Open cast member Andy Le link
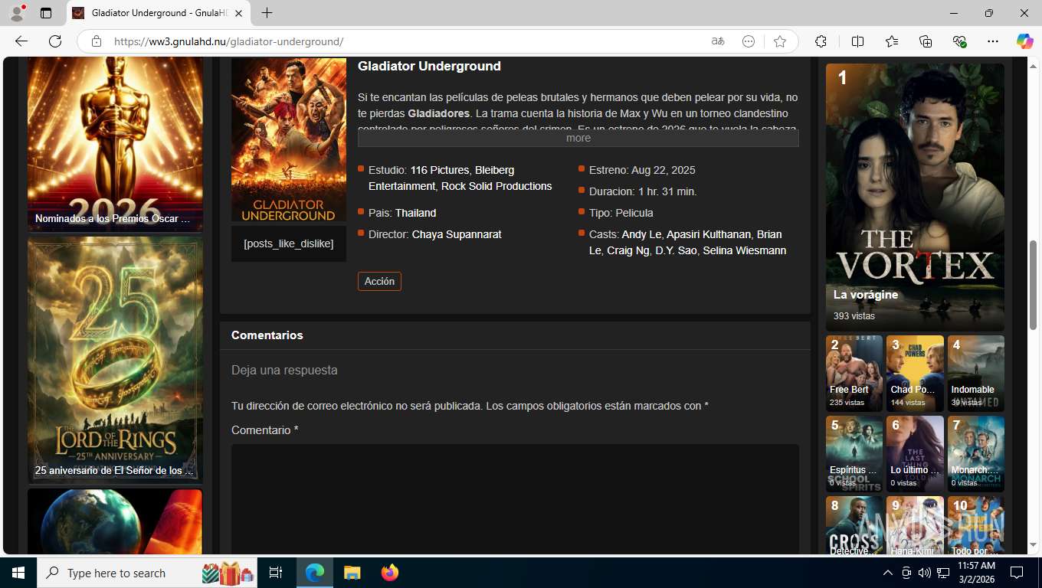The image size is (1042, 588). tap(641, 234)
